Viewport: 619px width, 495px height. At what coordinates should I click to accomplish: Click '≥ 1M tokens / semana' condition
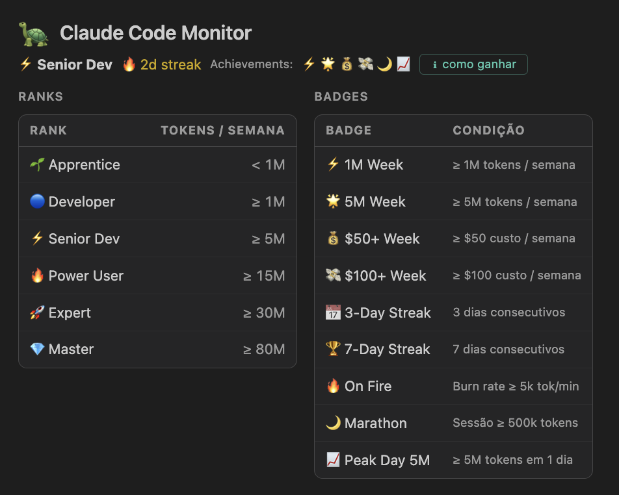[514, 165]
